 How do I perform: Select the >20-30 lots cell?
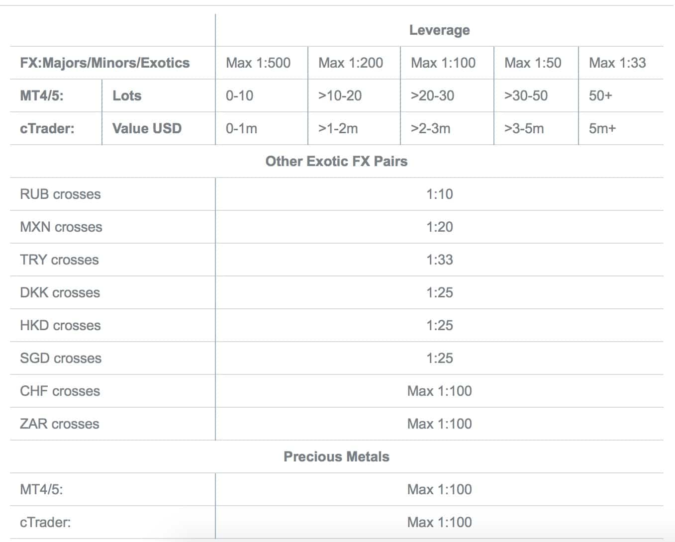coord(432,96)
